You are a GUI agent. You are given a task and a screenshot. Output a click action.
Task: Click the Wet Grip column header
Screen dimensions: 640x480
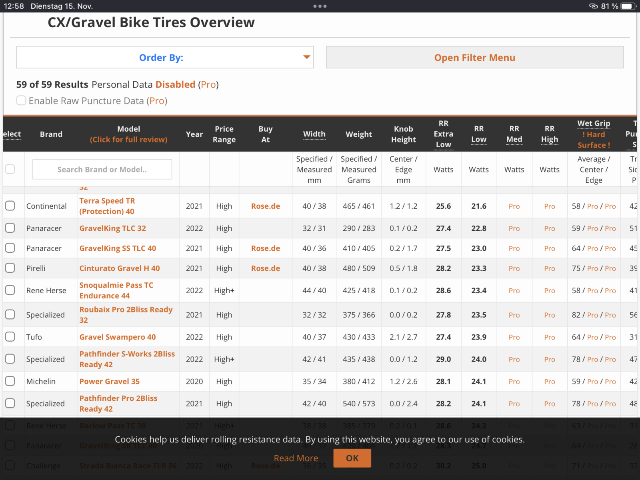(x=594, y=124)
